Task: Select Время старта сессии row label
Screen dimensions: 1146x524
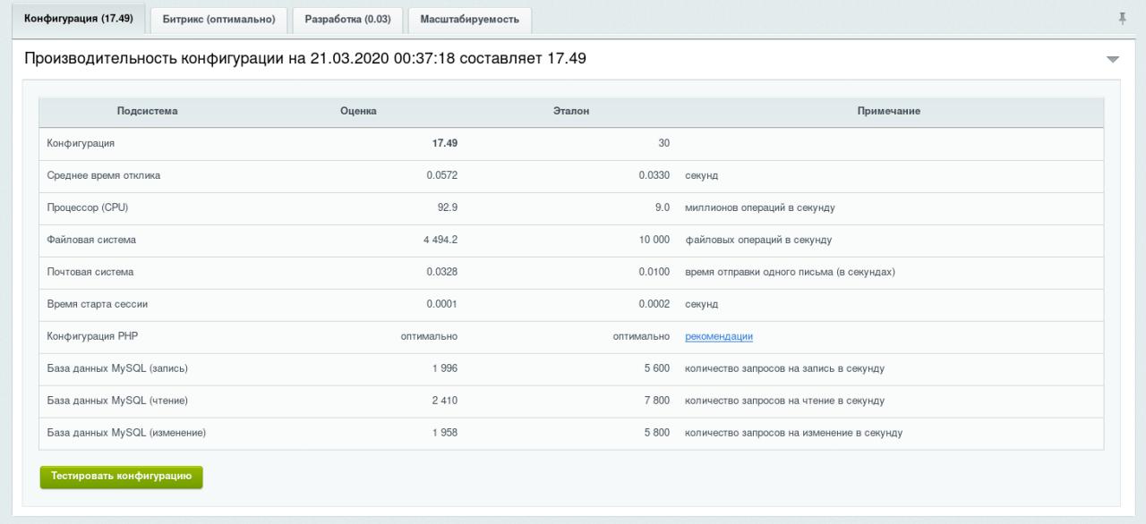Action: (97, 304)
